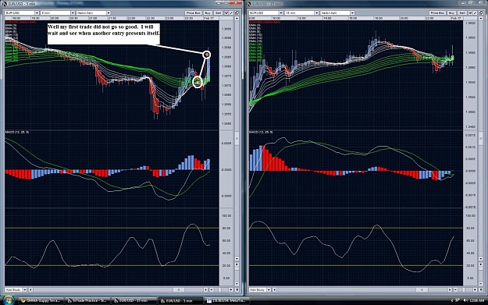This screenshot has height=305, width=488.
Task: Click Sell button in 5 min window
Action: pos(218,13)
